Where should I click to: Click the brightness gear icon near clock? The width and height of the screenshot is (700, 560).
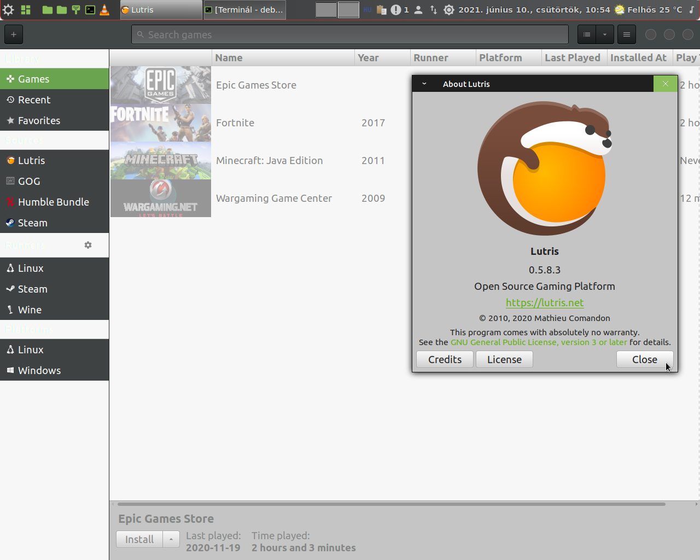pos(449,10)
